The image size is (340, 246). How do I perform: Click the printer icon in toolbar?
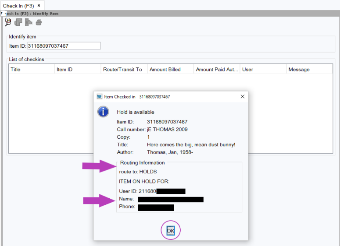tap(39, 22)
